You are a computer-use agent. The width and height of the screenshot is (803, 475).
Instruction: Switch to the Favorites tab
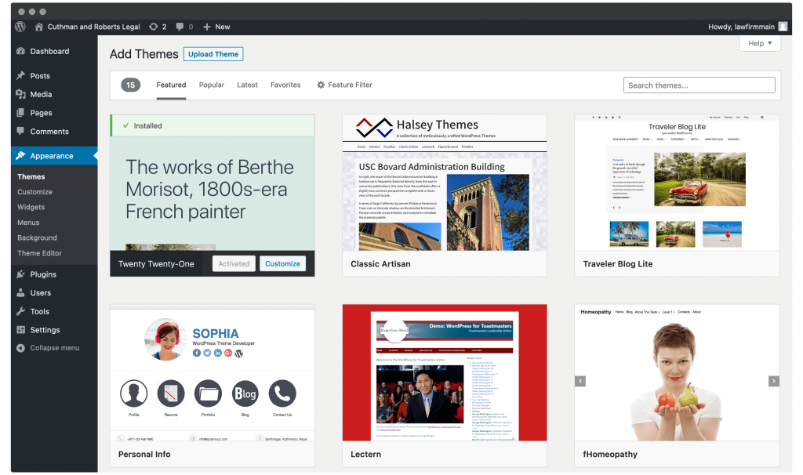[285, 85]
